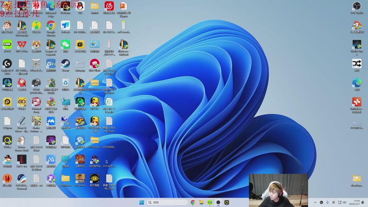Open the KOOK app shortcut
The image size is (368, 207).
tap(7, 45)
